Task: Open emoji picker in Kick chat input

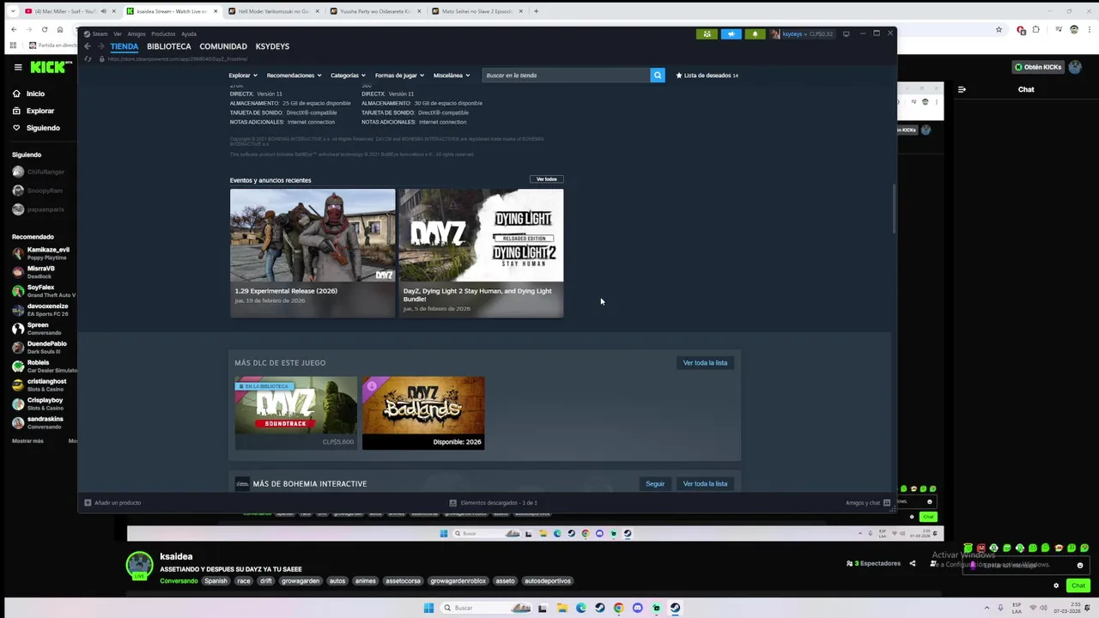Action: (x=1080, y=566)
